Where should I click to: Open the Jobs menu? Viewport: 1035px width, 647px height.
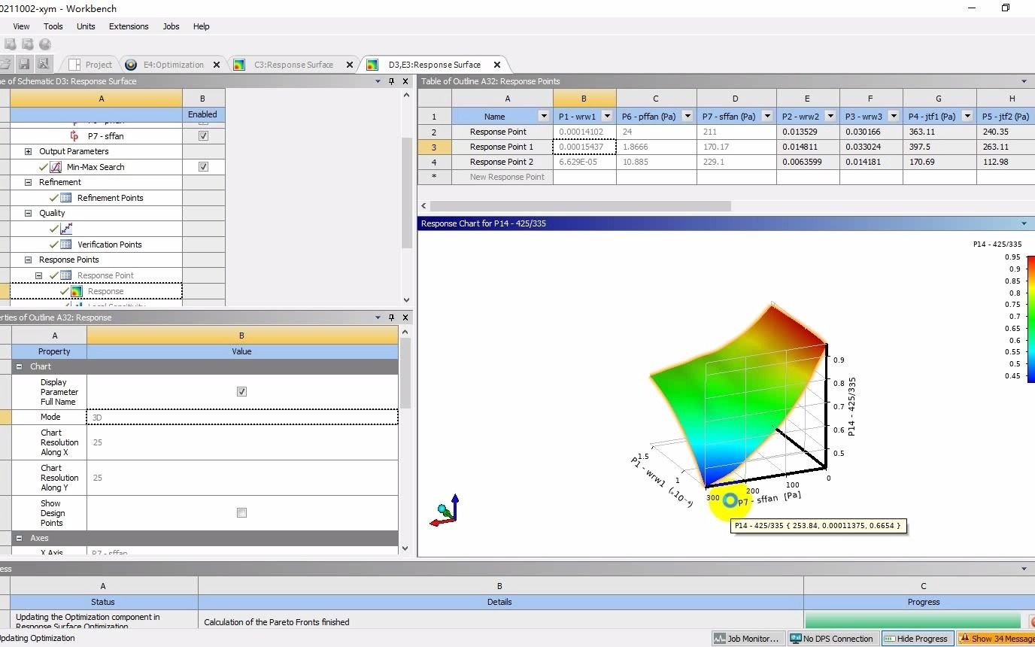171,26
